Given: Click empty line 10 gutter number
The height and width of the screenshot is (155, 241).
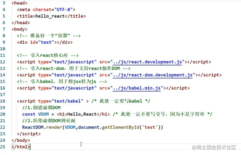Looking at the screenshot, I should click(x=2, y=49).
